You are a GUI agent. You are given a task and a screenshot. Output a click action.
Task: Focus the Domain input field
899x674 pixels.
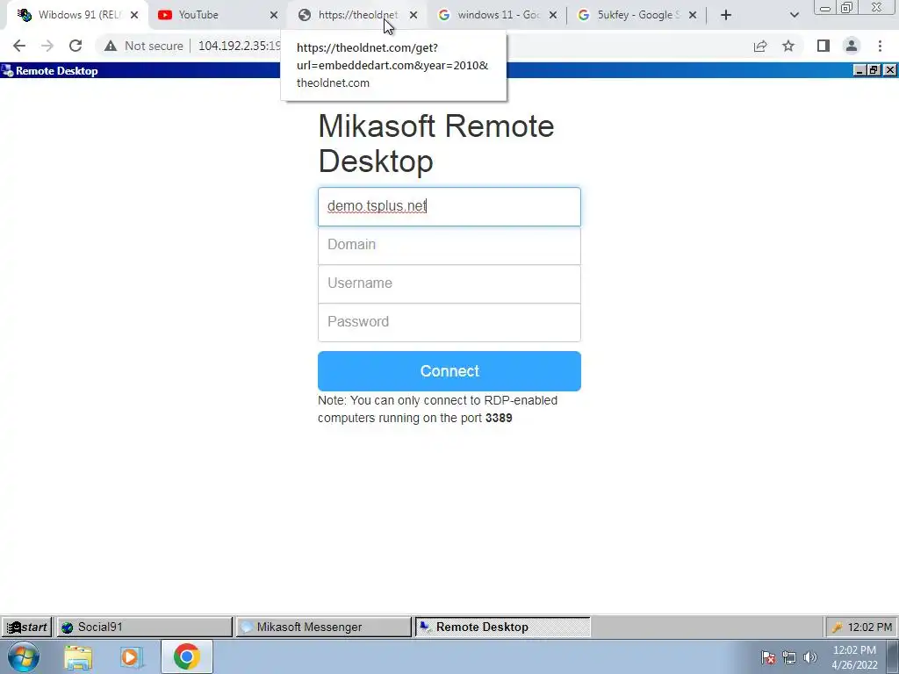coord(449,246)
